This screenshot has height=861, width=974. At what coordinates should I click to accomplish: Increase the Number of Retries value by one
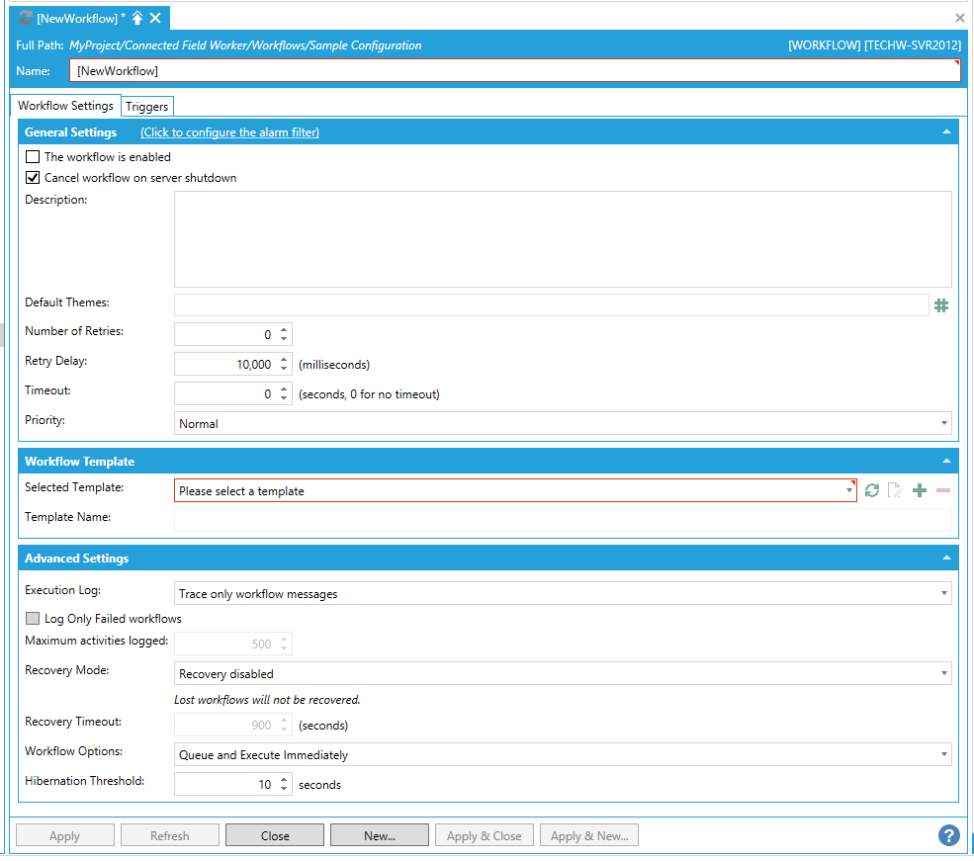(x=285, y=330)
